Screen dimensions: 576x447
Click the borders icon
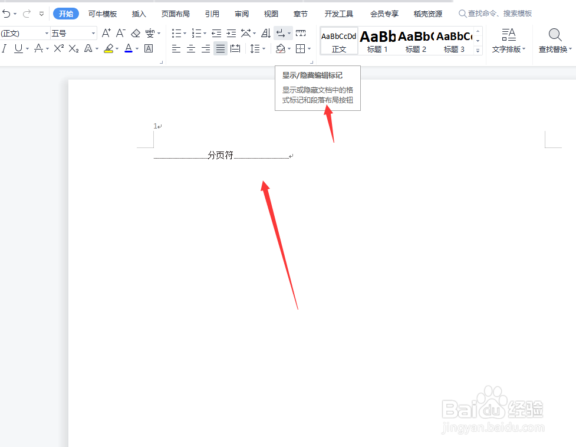click(x=301, y=48)
